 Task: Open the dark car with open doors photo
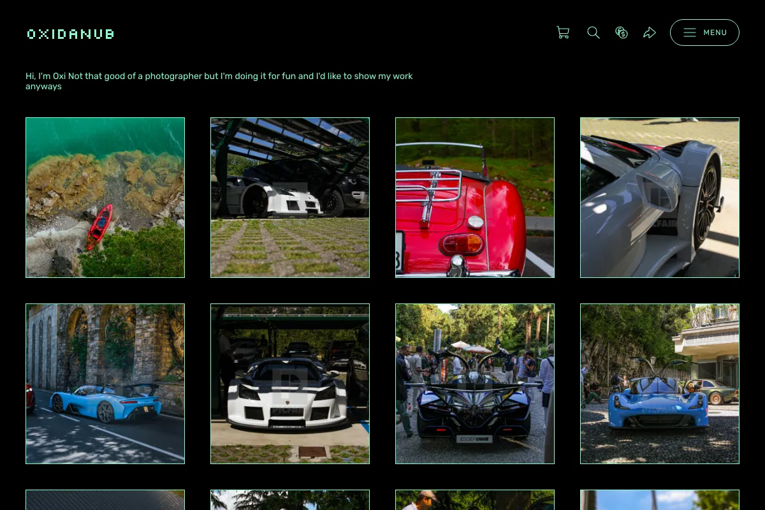[475, 384]
